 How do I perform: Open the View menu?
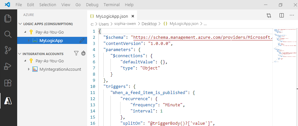coord(66,5)
